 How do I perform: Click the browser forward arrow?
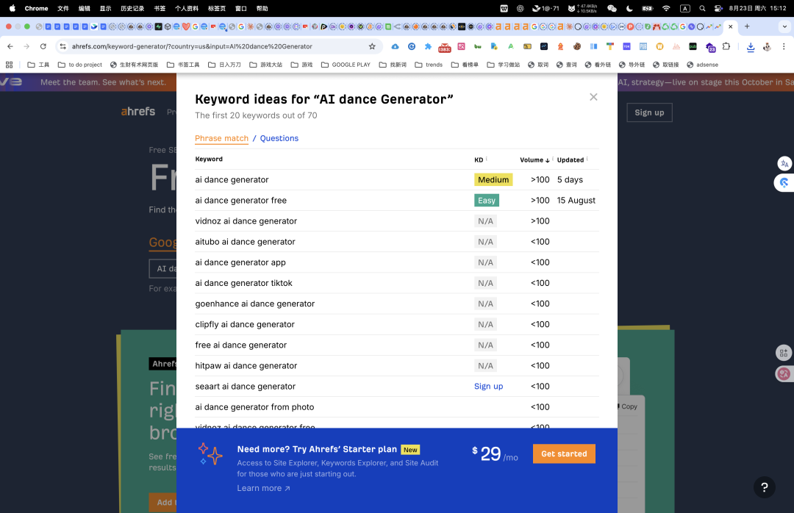click(26, 46)
